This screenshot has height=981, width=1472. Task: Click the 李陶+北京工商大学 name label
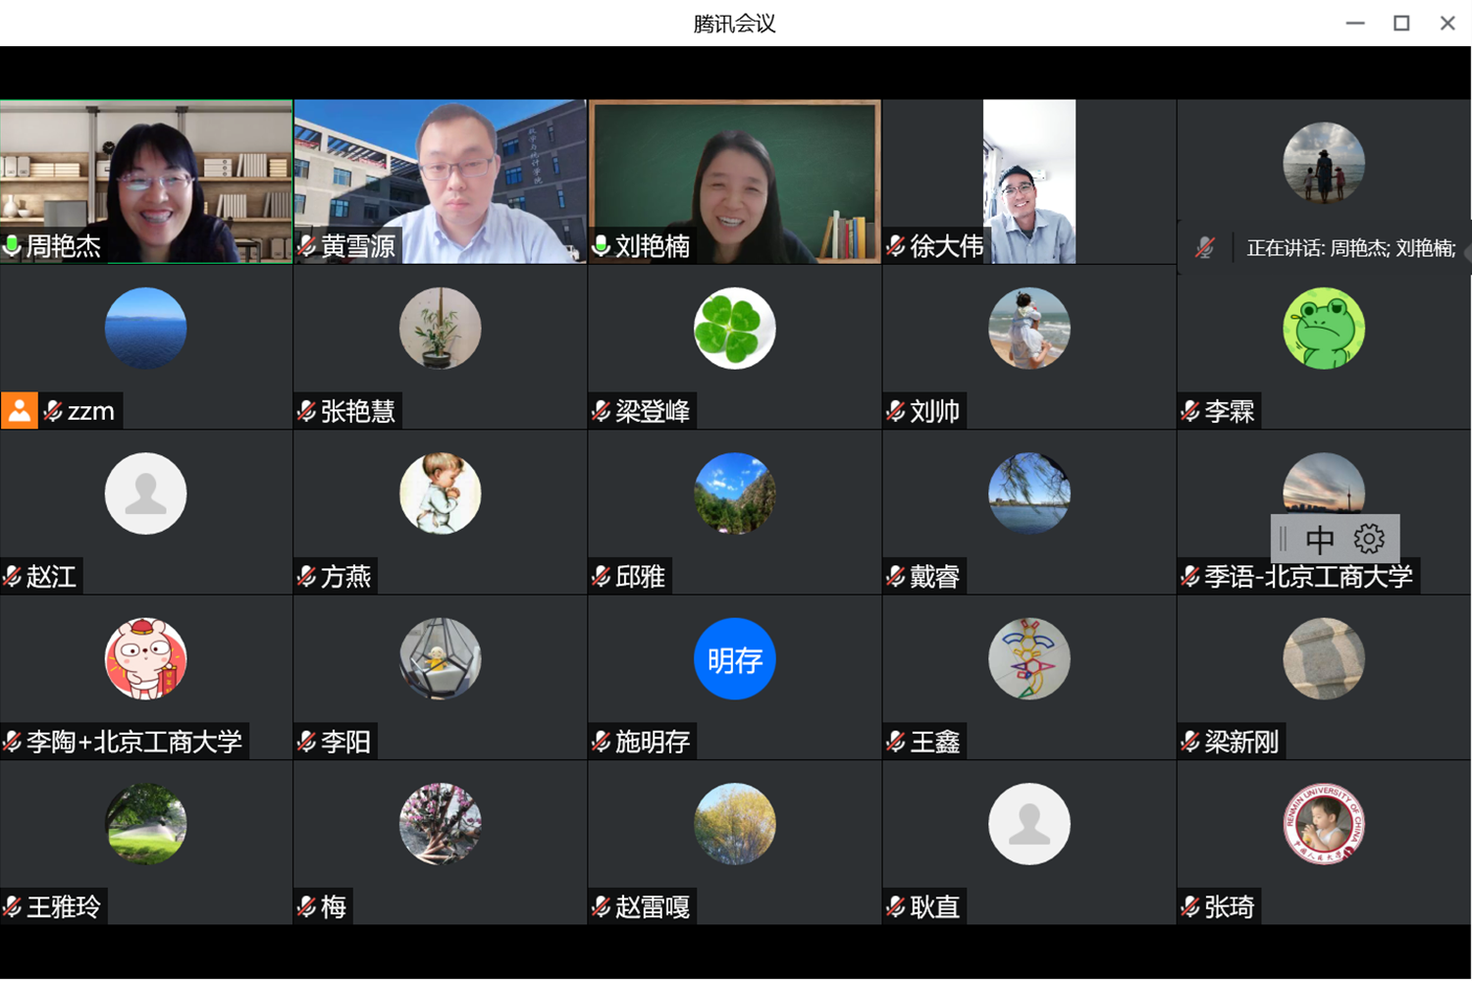point(133,742)
